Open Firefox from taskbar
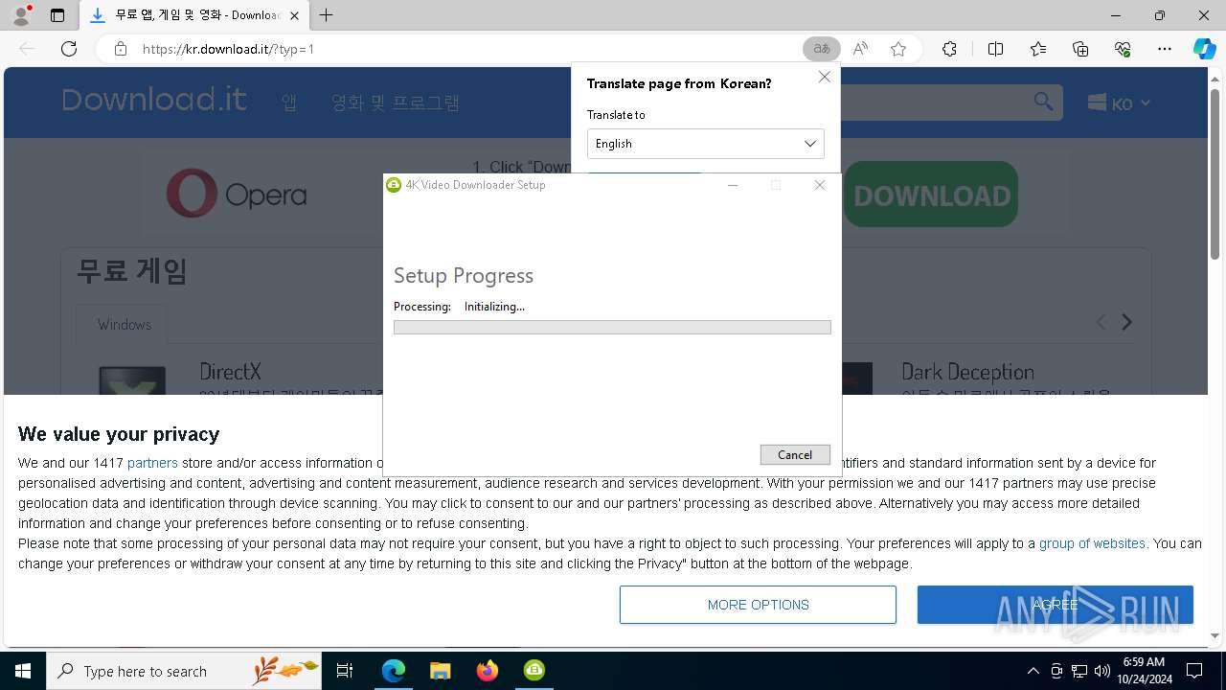The image size is (1226, 690). (488, 671)
